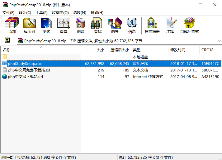Image resolution: width=222 pixels, height=160 pixels.
Task: Select the parent folder '..' icon
Action: (x=5, y=57)
